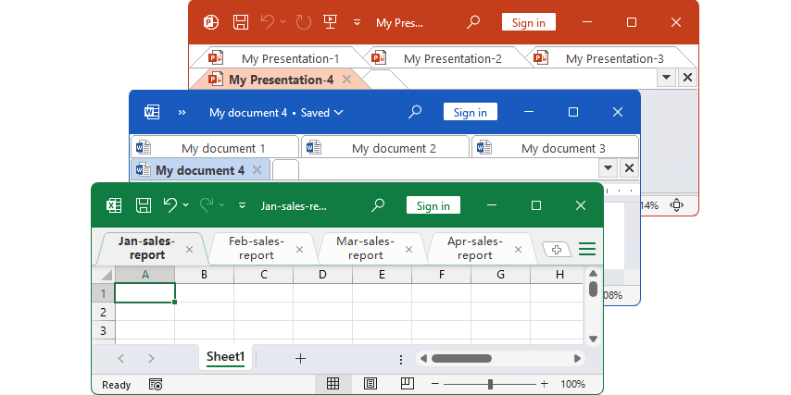Image resolution: width=791 pixels, height=395 pixels.
Task: Undo last action in Excel
Action: [170, 205]
